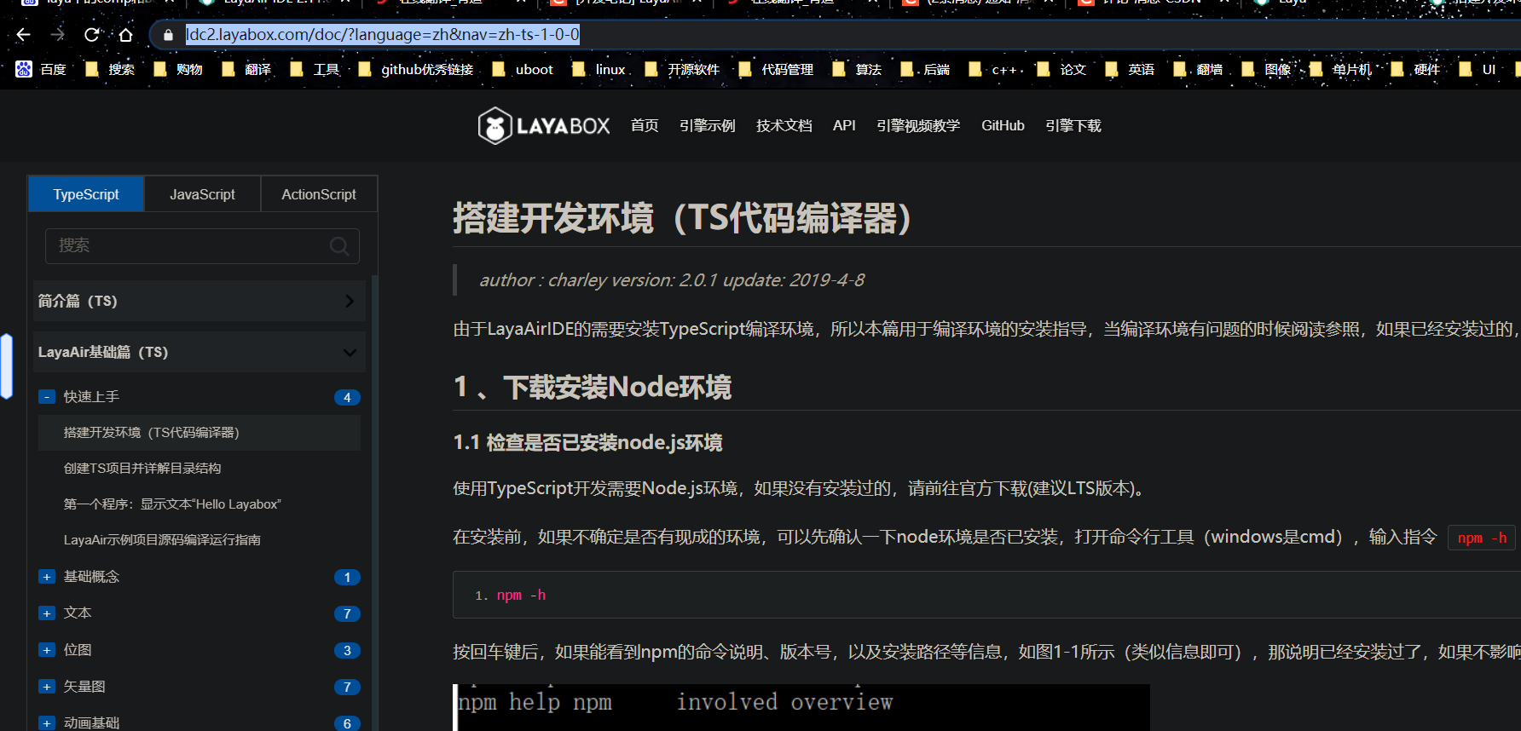This screenshot has width=1521, height=731.
Task: Open the 图像 bookmark folder
Action: point(1266,69)
